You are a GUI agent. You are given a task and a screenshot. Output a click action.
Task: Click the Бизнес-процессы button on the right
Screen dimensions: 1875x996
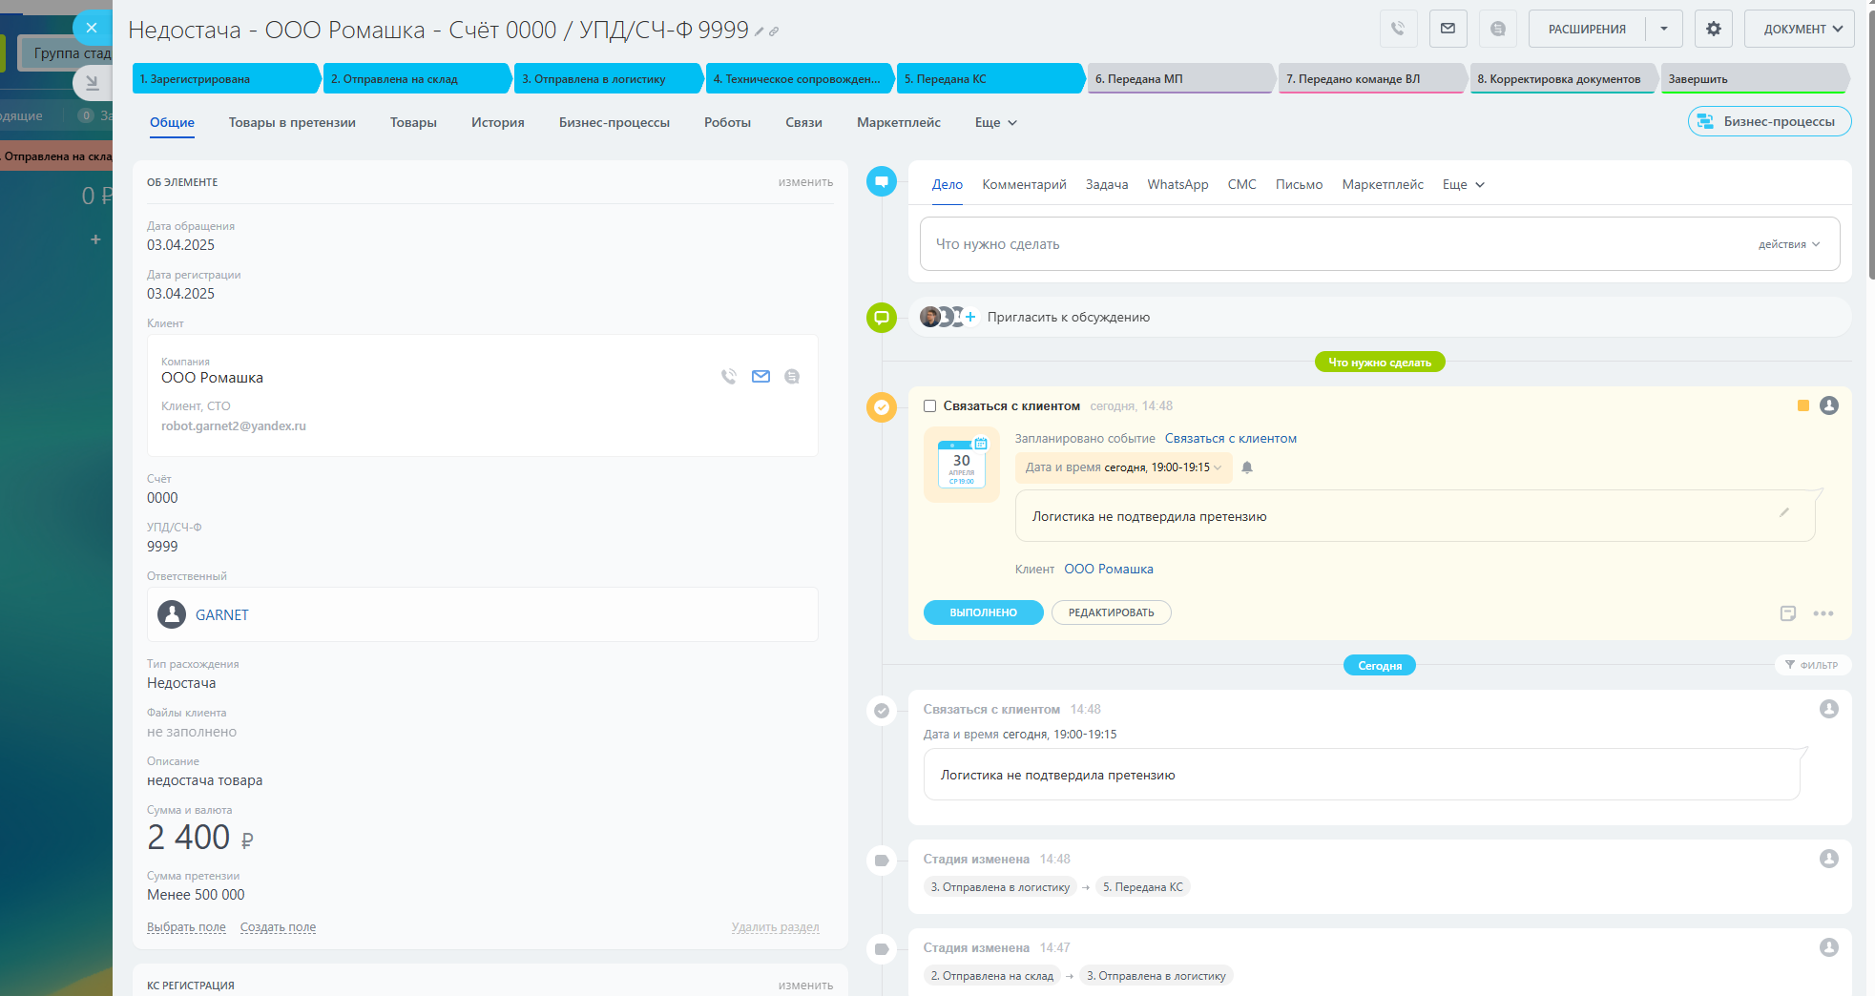(x=1769, y=121)
